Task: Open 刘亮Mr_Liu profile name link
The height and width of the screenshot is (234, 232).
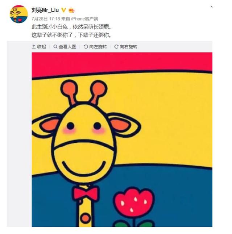Action: (x=45, y=10)
